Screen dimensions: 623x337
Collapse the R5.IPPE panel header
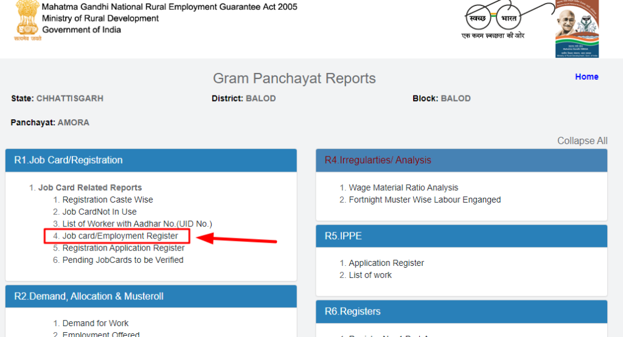pos(461,236)
